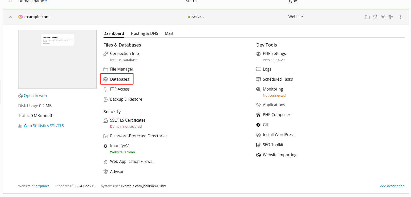Click the file manager folder icon in domain row
The height and width of the screenshot is (197, 411).
coord(367,17)
